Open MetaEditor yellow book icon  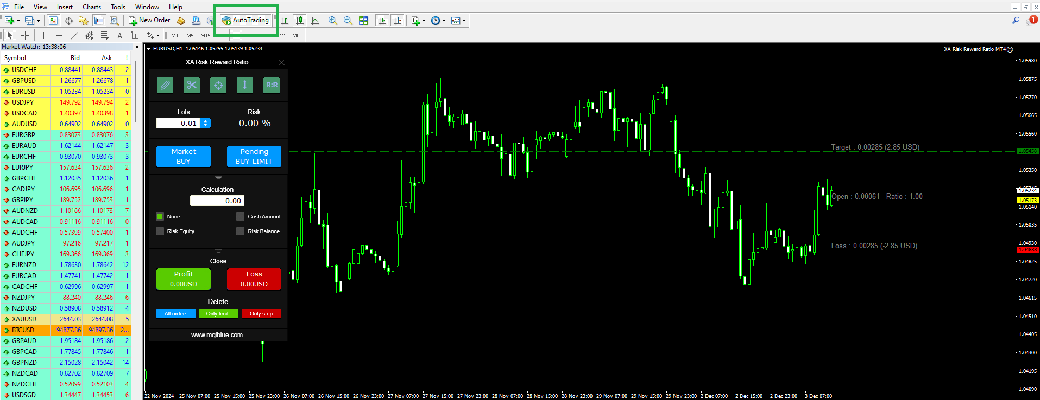(x=181, y=21)
